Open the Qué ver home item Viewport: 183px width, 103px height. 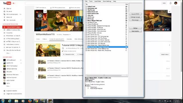(9, 9)
